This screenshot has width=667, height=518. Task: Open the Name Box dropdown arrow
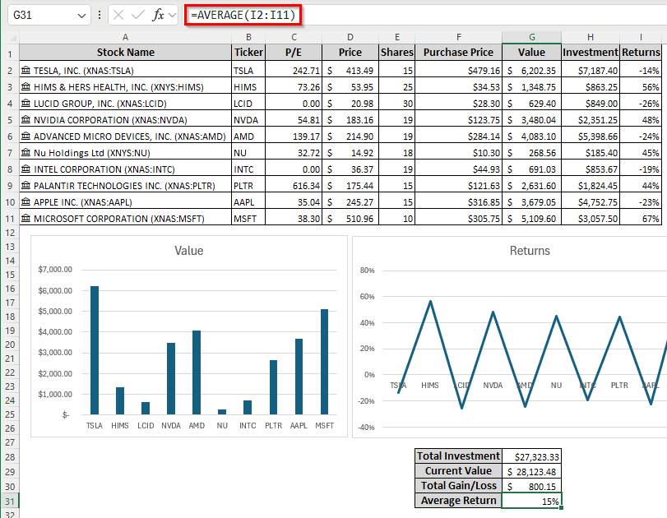pyautogui.click(x=81, y=15)
